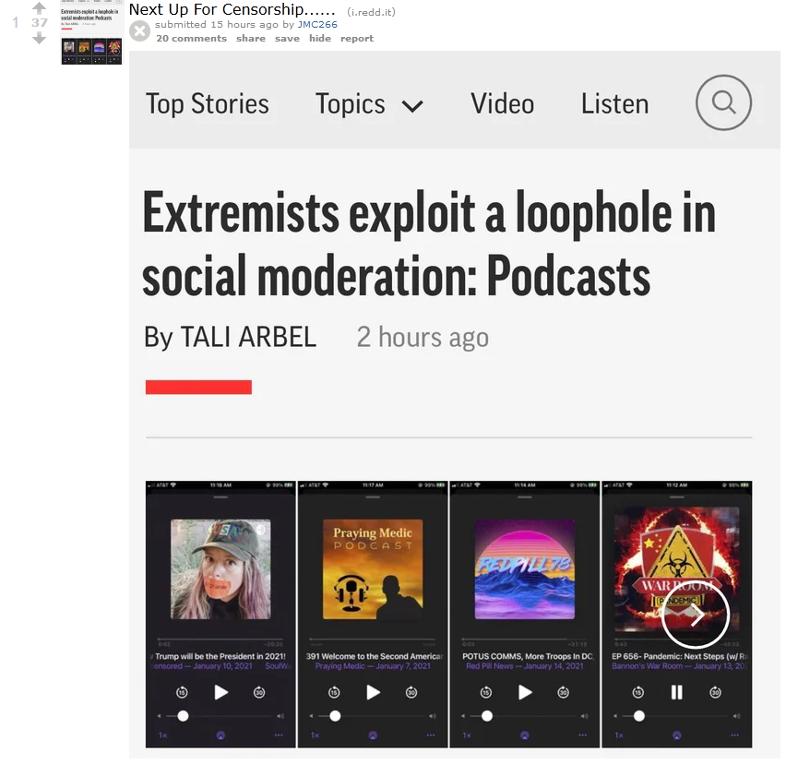The image size is (798, 765).
Task: Hide the post using the hide link
Action: pos(320,38)
